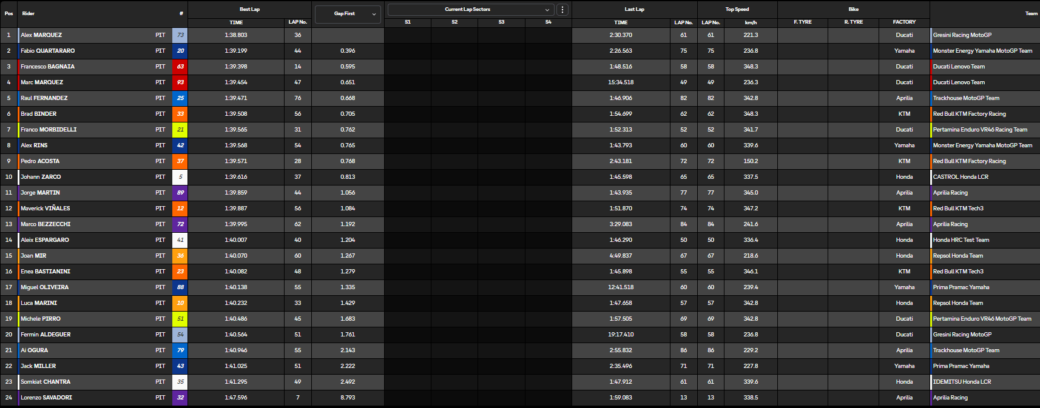Open the three-dot options menu beside Current Lap Sectors
The width and height of the screenshot is (1040, 408).
point(562,10)
